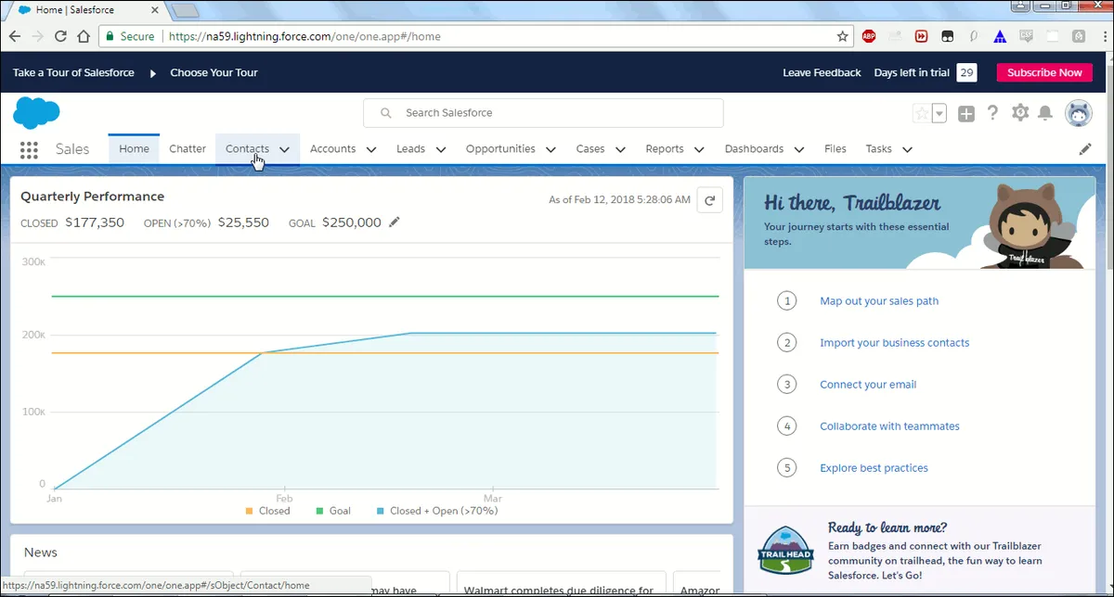1114x597 pixels.
Task: Switch to the Home tab
Action: pyautogui.click(x=134, y=148)
